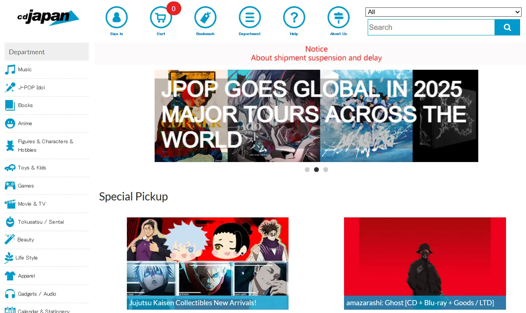Click the Life Style leaf icon

coord(9,258)
